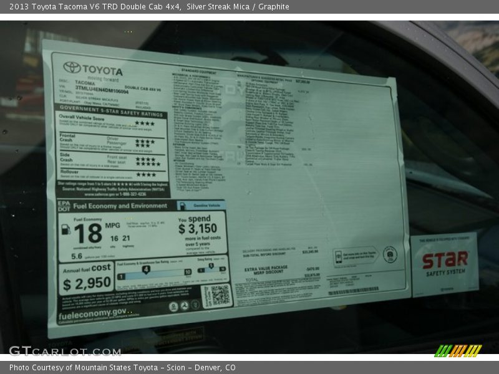Click the fuel pump icon beside 18 MPG
Screen dimensions: 499x374
[65, 229]
